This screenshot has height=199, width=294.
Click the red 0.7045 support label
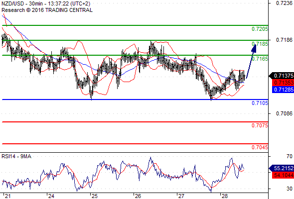coord(260,147)
